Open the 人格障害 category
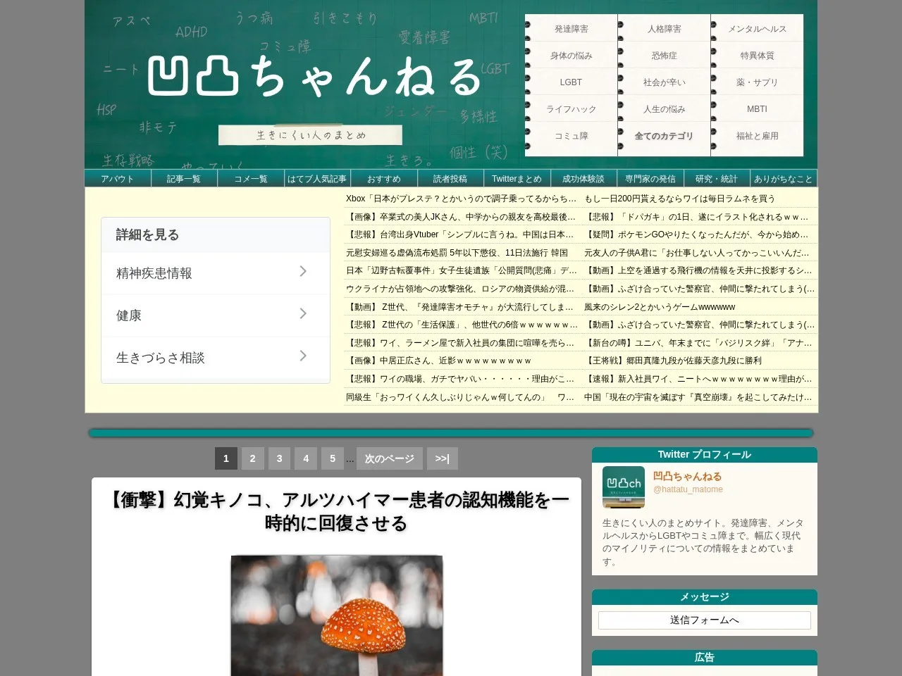 pyautogui.click(x=665, y=29)
